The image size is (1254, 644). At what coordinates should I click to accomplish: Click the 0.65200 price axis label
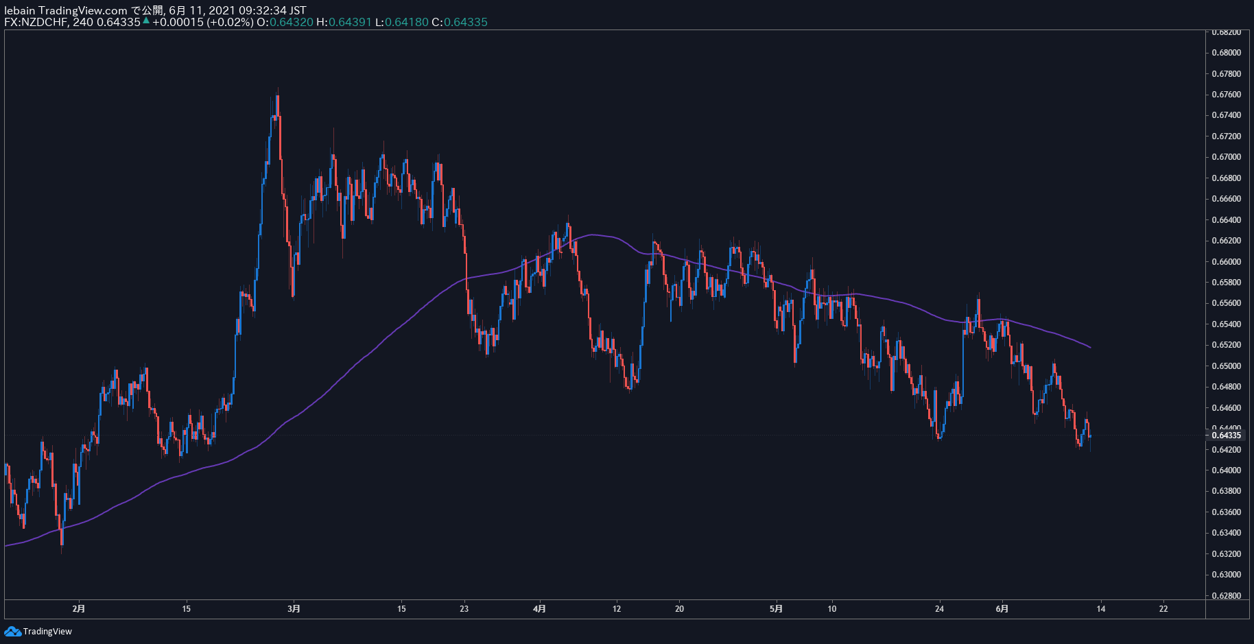[1226, 345]
